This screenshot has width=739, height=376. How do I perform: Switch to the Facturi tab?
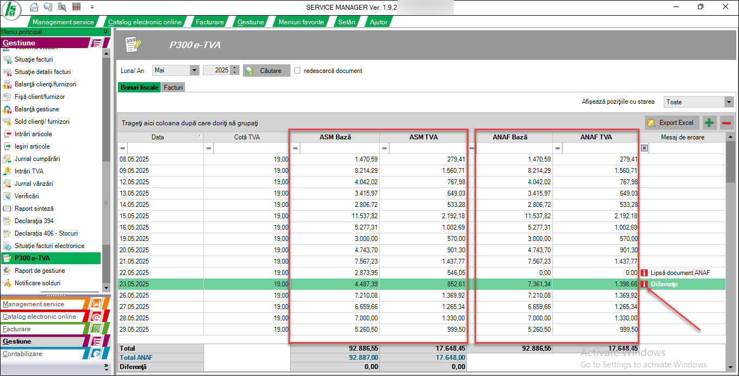(x=174, y=87)
